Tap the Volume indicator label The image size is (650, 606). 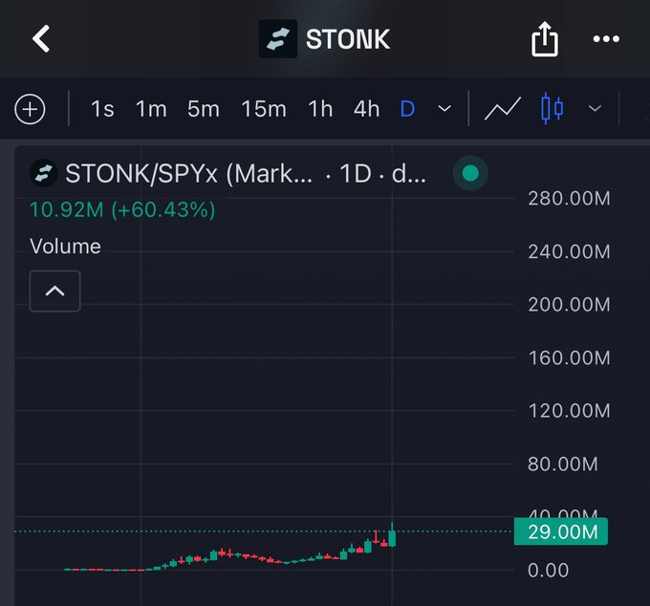[65, 247]
